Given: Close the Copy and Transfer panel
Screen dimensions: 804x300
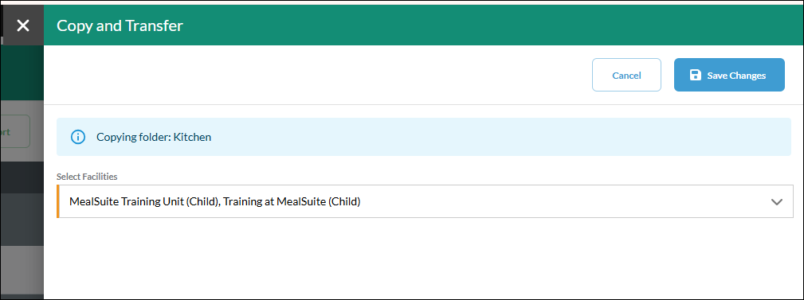Looking at the screenshot, I should click(22, 25).
